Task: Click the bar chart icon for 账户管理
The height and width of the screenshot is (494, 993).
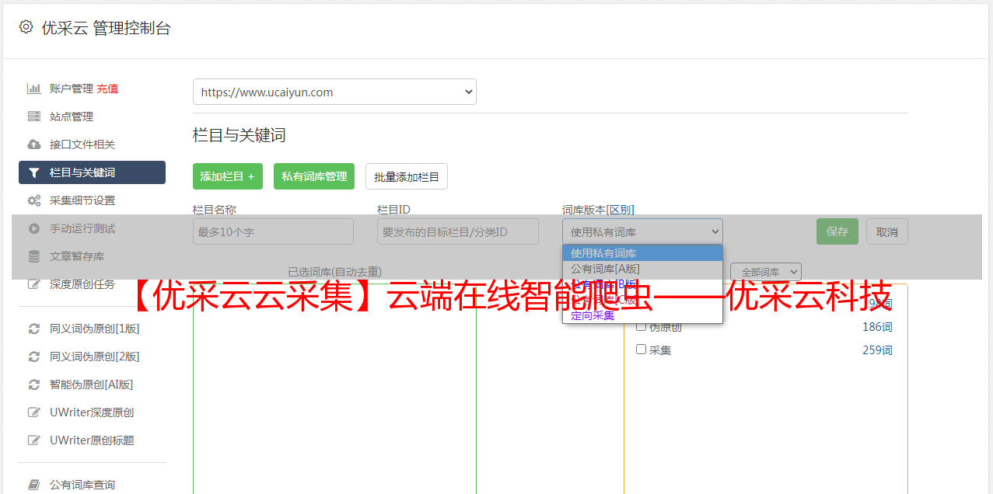Action: [34, 89]
